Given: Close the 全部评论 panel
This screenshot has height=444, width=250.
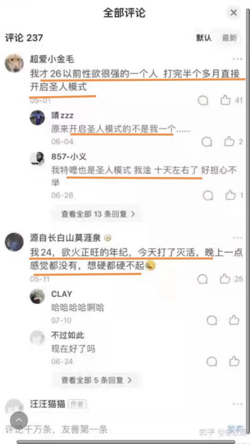Looking at the screenshot, I should 233,13.
